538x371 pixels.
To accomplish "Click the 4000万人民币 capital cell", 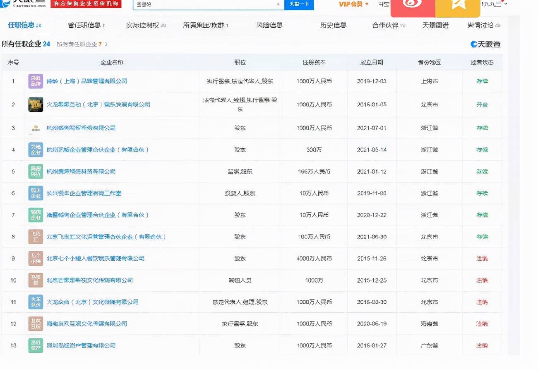I will [314, 259].
